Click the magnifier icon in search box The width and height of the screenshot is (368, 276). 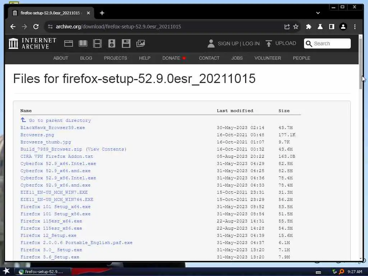coord(309,43)
